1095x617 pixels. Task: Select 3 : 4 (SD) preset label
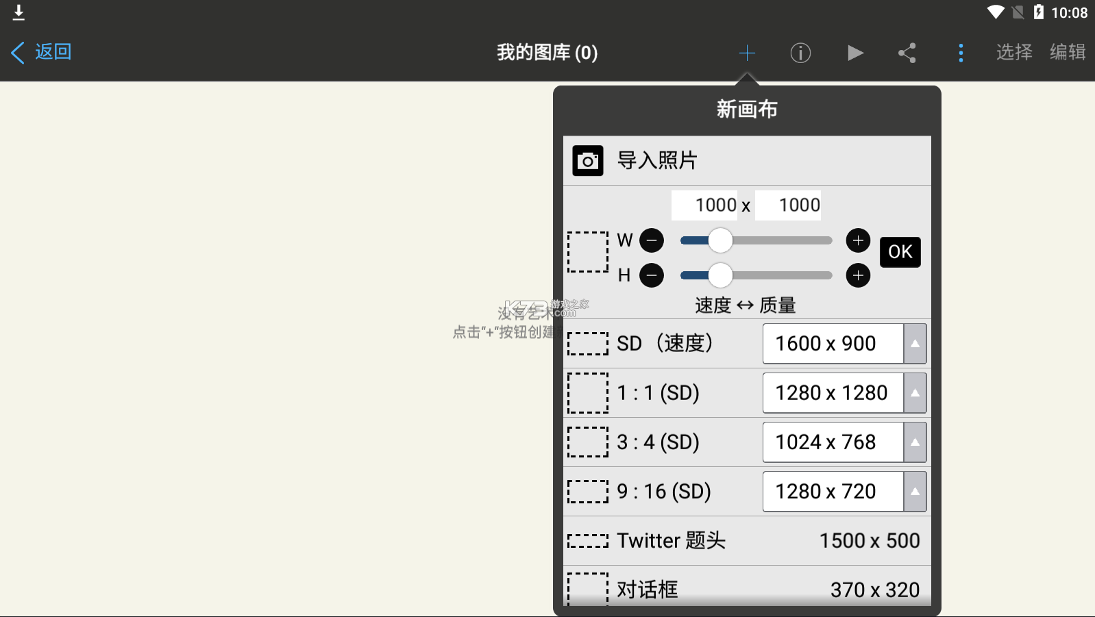click(658, 442)
